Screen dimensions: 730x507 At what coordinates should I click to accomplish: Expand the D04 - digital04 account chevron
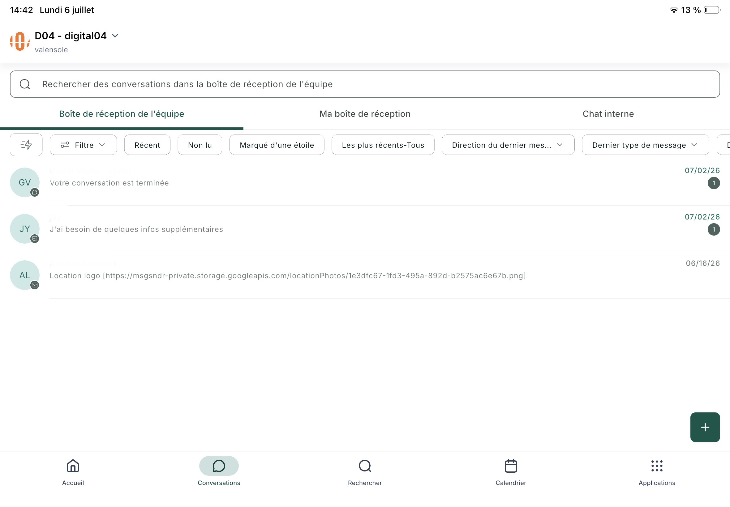point(115,36)
